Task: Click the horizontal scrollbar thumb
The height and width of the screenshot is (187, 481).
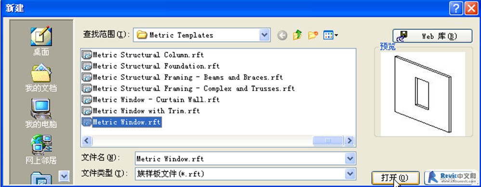Action: (x=327, y=141)
